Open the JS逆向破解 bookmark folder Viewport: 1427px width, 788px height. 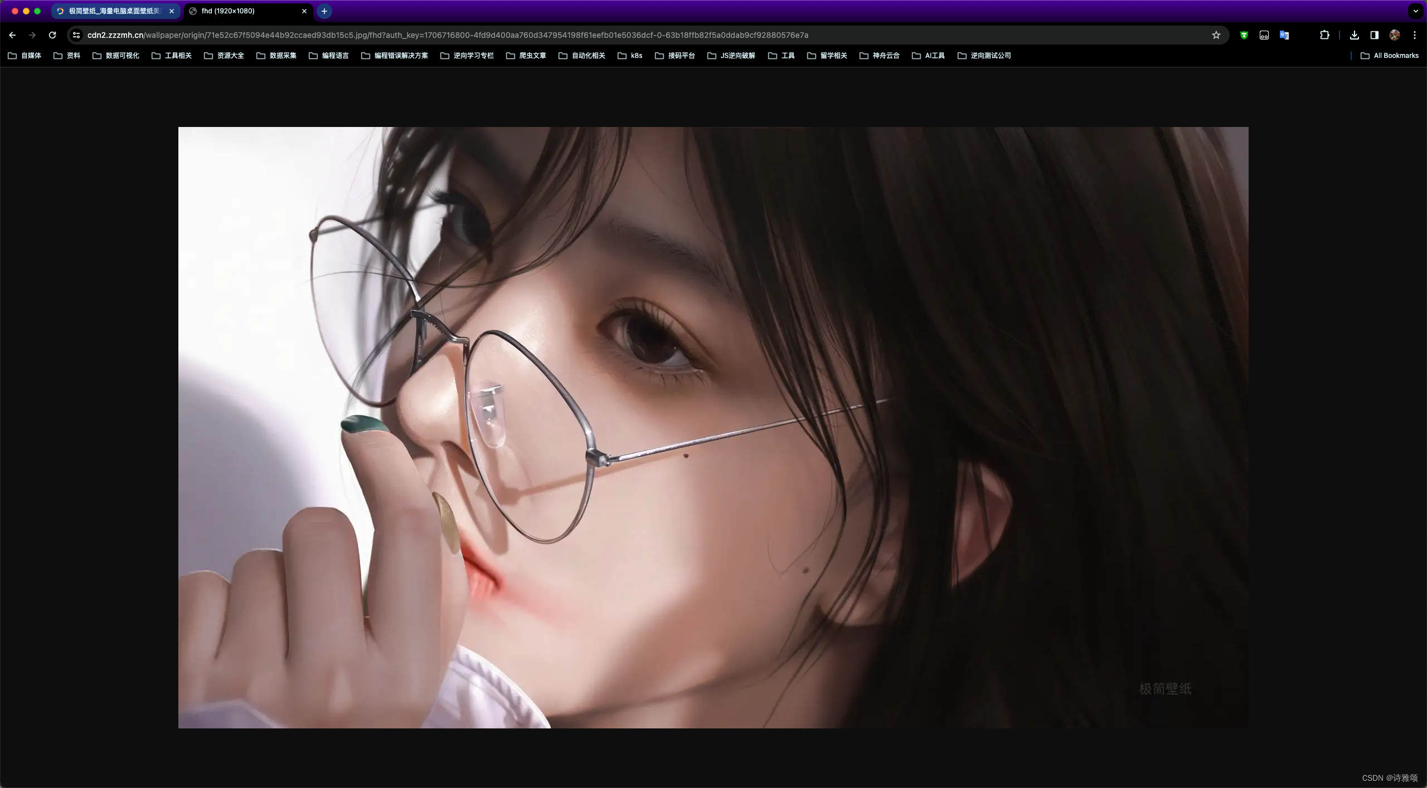(x=731, y=56)
